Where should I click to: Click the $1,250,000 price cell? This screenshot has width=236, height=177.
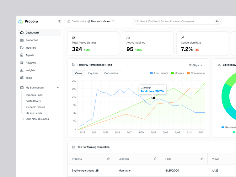(x=172, y=170)
